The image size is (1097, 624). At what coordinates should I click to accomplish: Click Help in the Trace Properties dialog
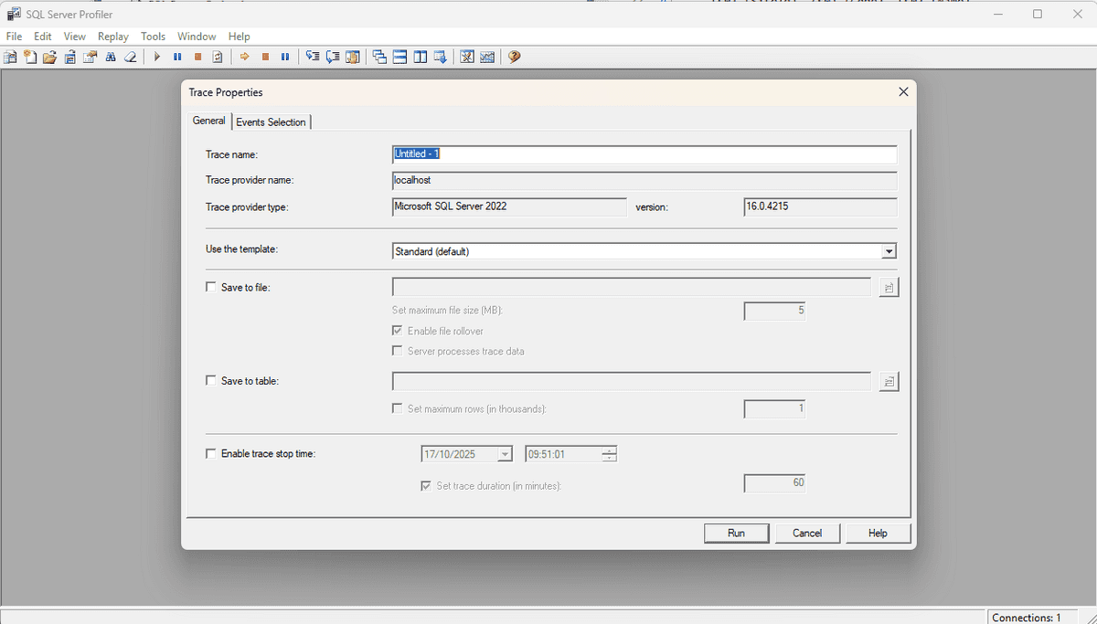877,533
